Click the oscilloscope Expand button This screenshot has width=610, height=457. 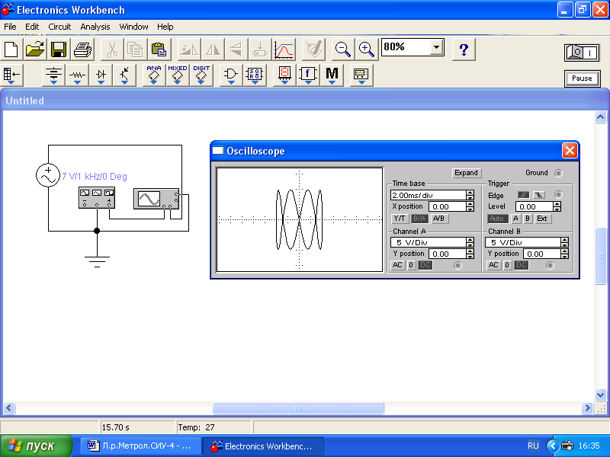pos(466,173)
